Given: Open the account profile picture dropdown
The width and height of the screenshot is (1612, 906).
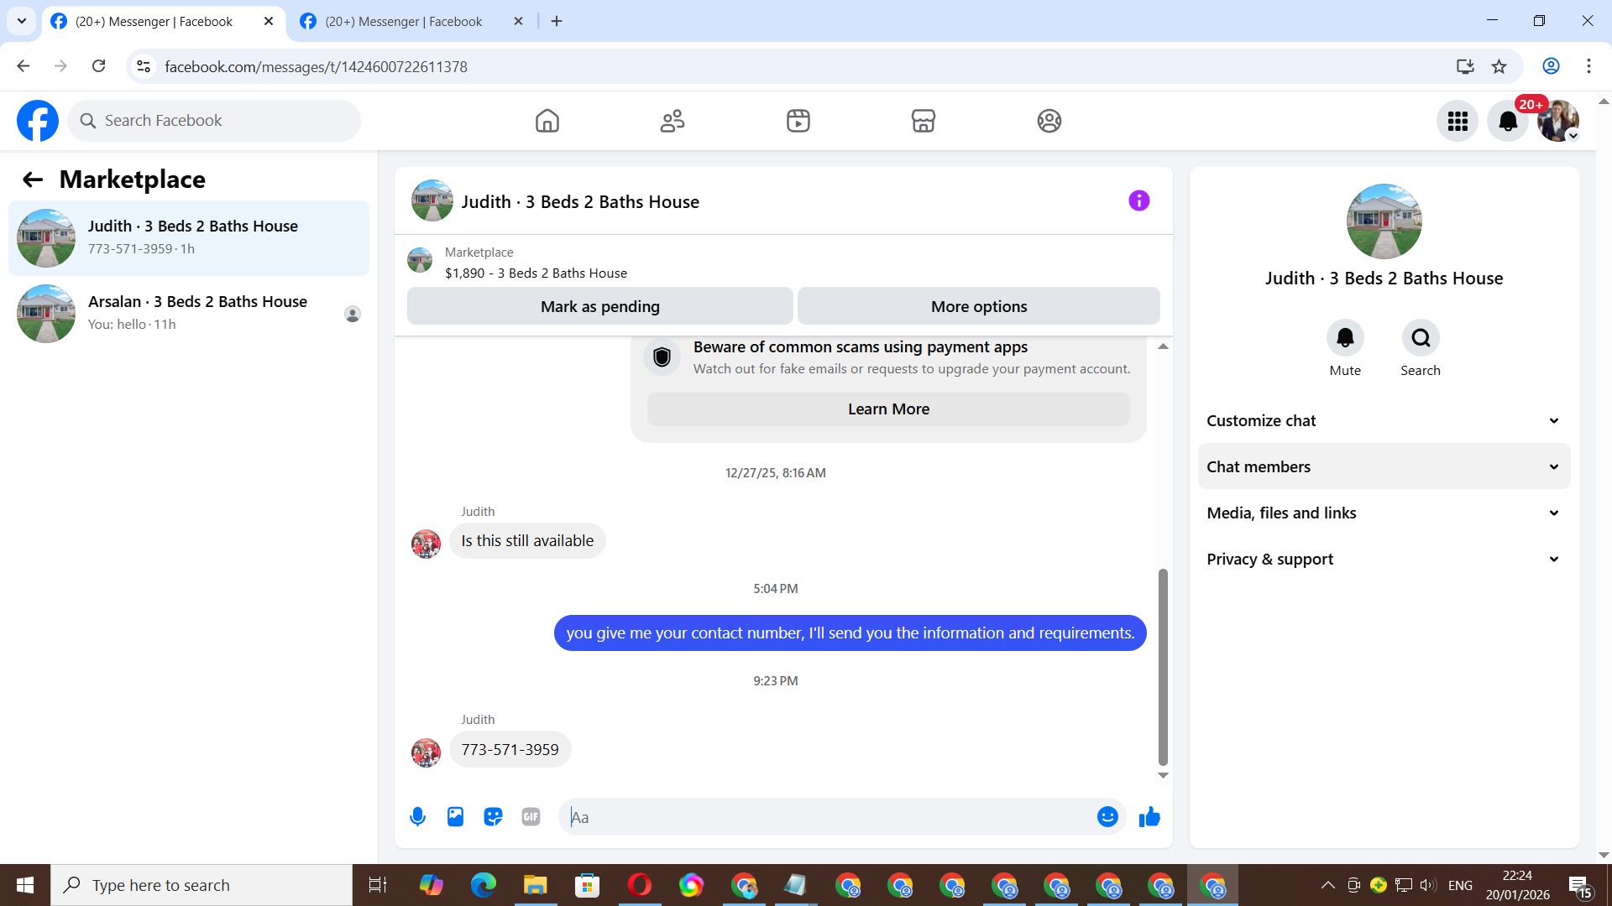Looking at the screenshot, I should (x=1558, y=122).
